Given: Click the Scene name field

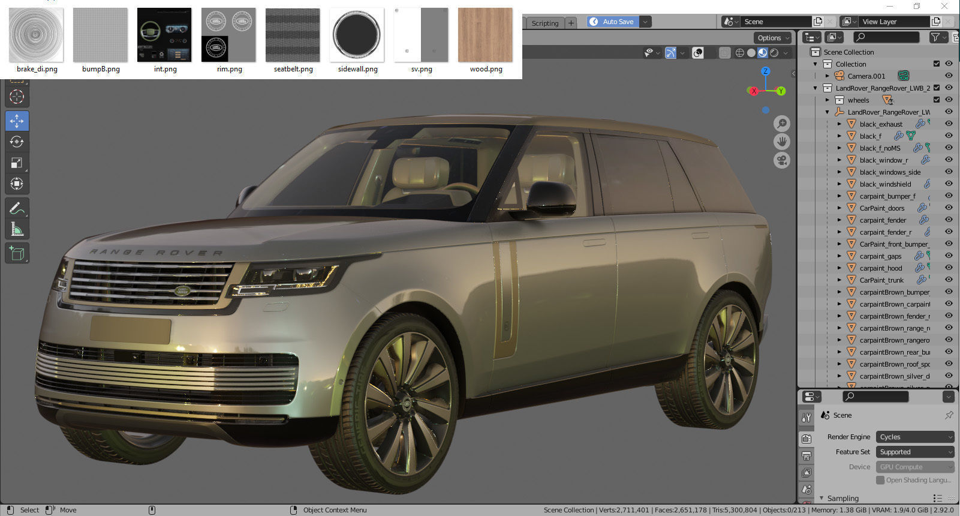Looking at the screenshot, I should pos(777,22).
